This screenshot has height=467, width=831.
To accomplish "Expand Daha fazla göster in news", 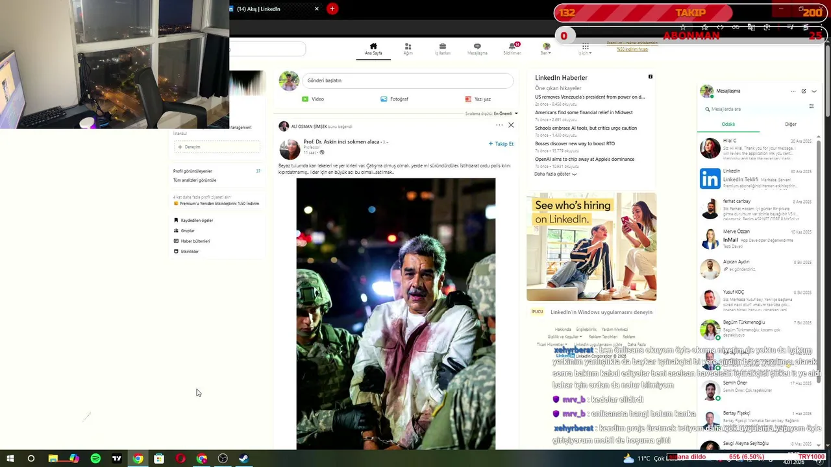I will 555,174.
